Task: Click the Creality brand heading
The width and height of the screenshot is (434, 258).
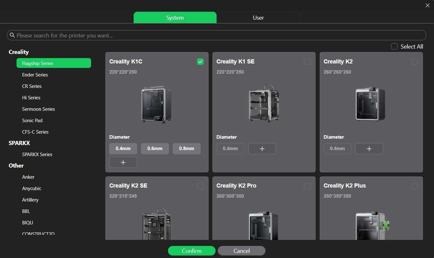Action: point(19,52)
